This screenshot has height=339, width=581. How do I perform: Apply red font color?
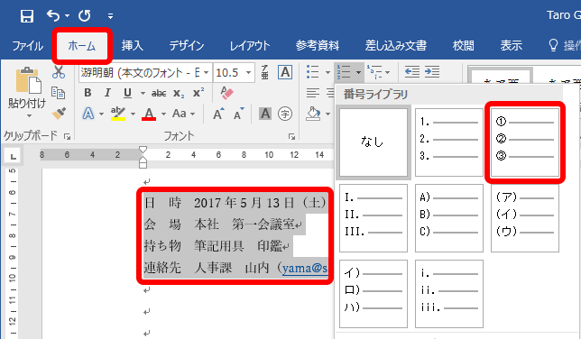pos(149,114)
